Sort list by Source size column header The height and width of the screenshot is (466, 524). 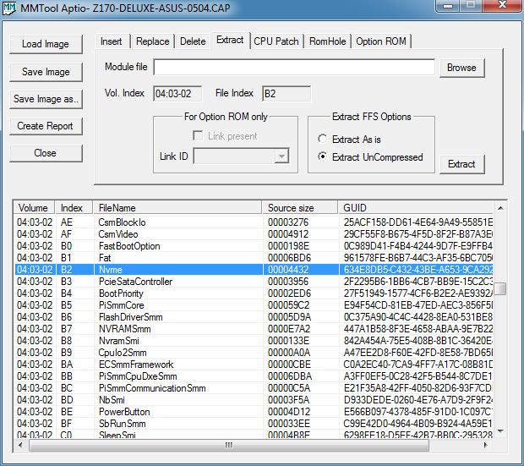(300, 208)
